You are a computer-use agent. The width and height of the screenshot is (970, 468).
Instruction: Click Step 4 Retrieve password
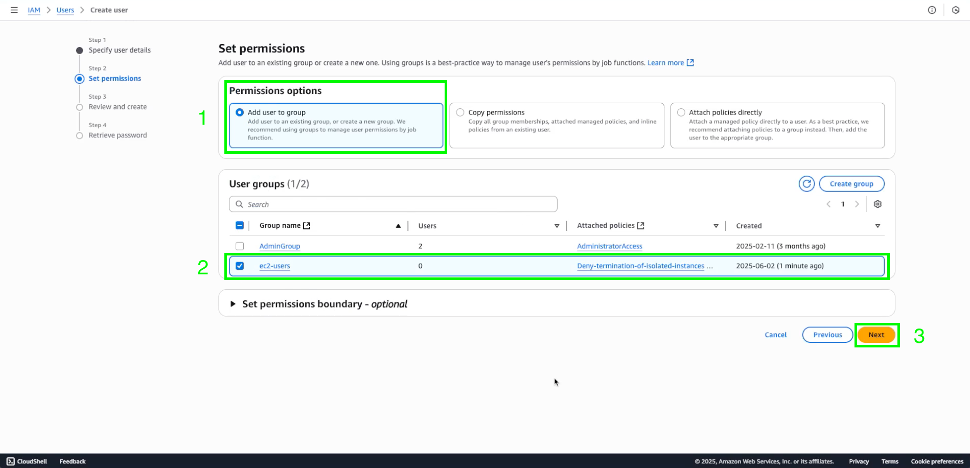pos(118,135)
